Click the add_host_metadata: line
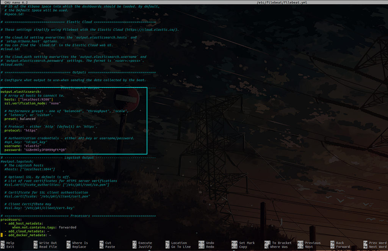The height and width of the screenshot is (251, 388). click(x=24, y=223)
